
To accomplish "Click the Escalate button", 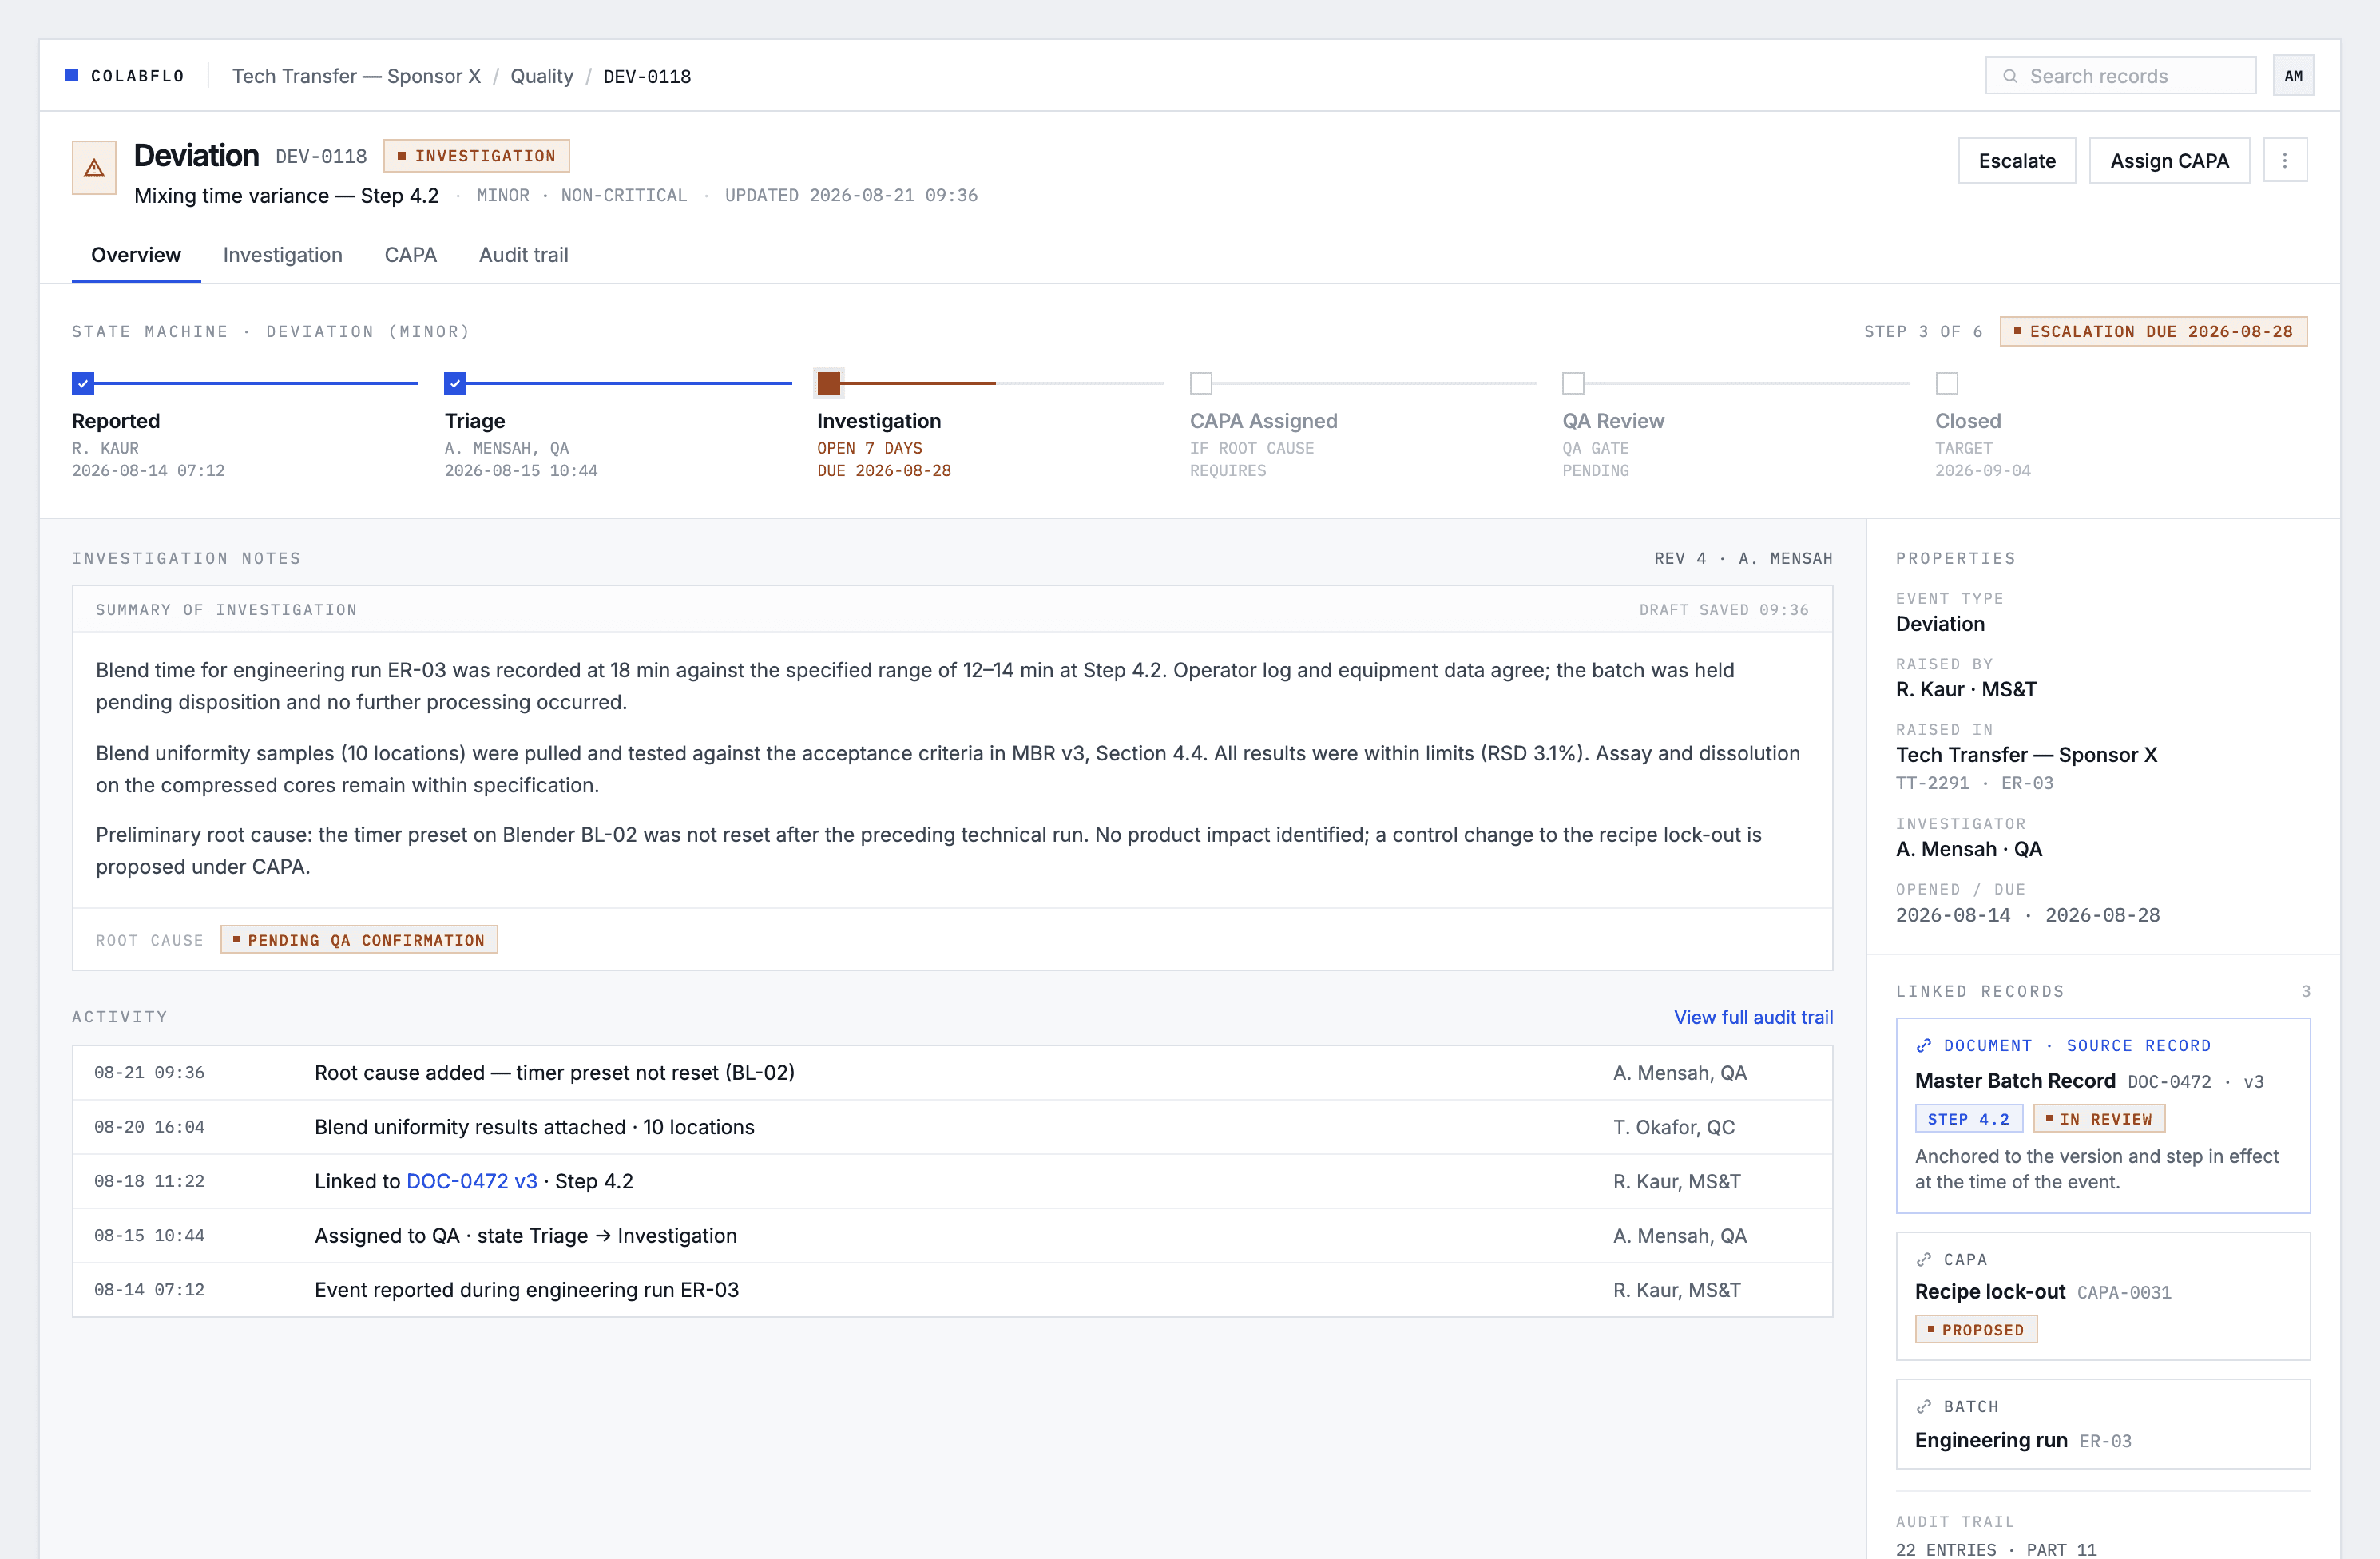I will [2016, 160].
